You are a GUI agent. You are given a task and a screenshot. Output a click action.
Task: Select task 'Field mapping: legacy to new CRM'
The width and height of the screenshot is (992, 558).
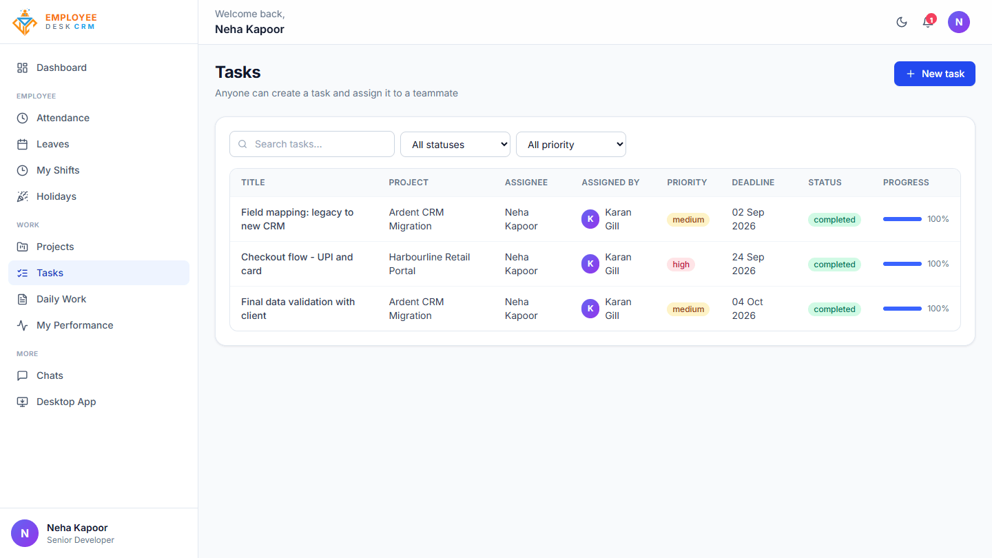click(x=298, y=219)
